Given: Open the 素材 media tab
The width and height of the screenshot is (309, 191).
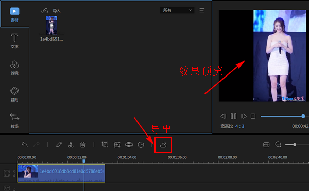Looking at the screenshot, I should click(x=14, y=14).
